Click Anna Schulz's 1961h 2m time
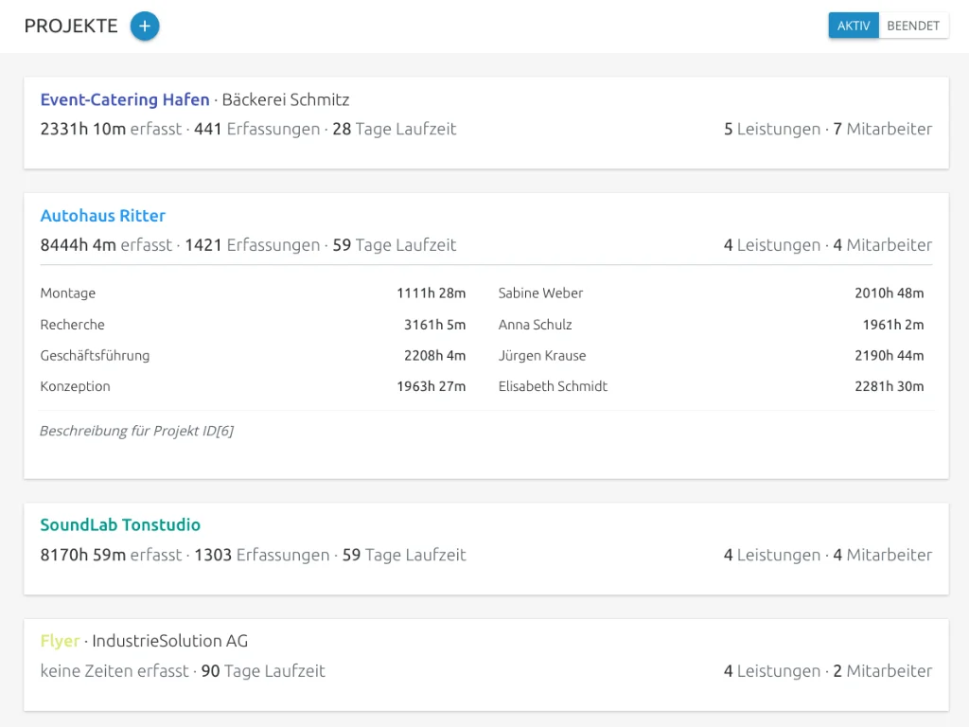The height and width of the screenshot is (727, 969). tap(893, 325)
